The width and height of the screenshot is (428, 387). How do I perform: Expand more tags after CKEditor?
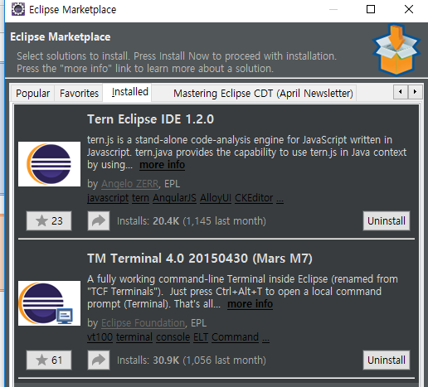coord(280,199)
